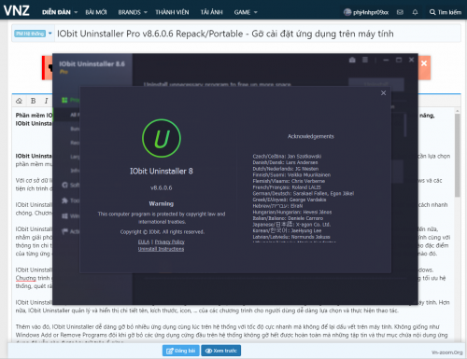
Task: Click the IObit Uninstaller 8.6 window title
Action: [92, 64]
